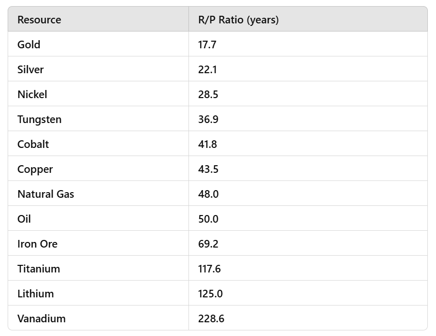
Task: Click the Resource column header
Action: pos(39,20)
